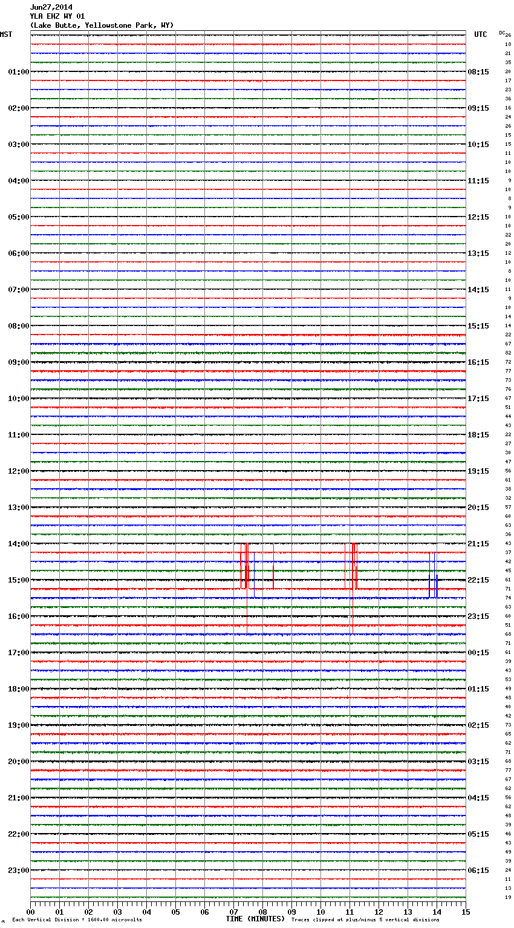This screenshot has width=514, height=928.
Task: Click the 17:00 MST time label
Action: [x=18, y=653]
